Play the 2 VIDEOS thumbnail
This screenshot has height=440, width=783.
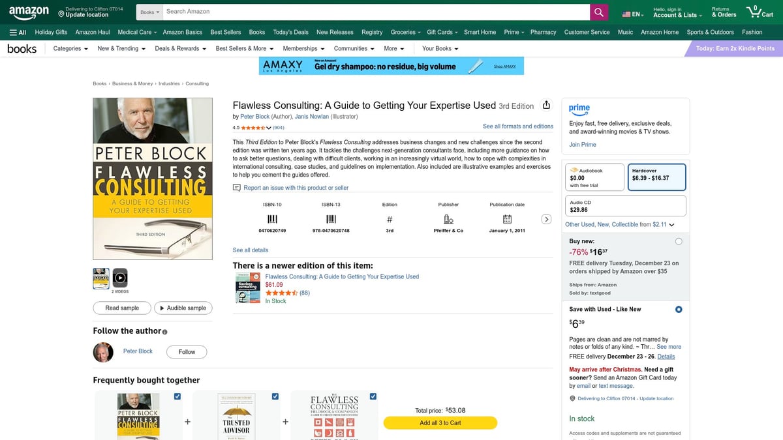(x=119, y=276)
